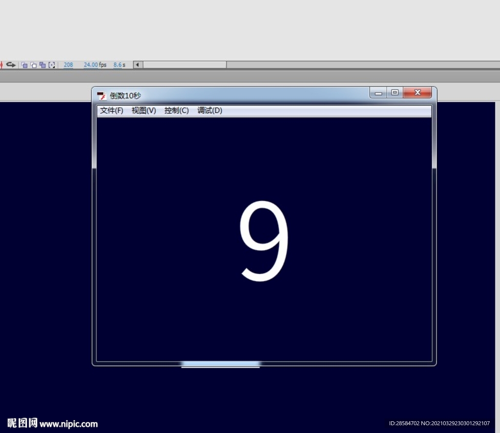Enable the Onion Skin icon

click(24, 65)
